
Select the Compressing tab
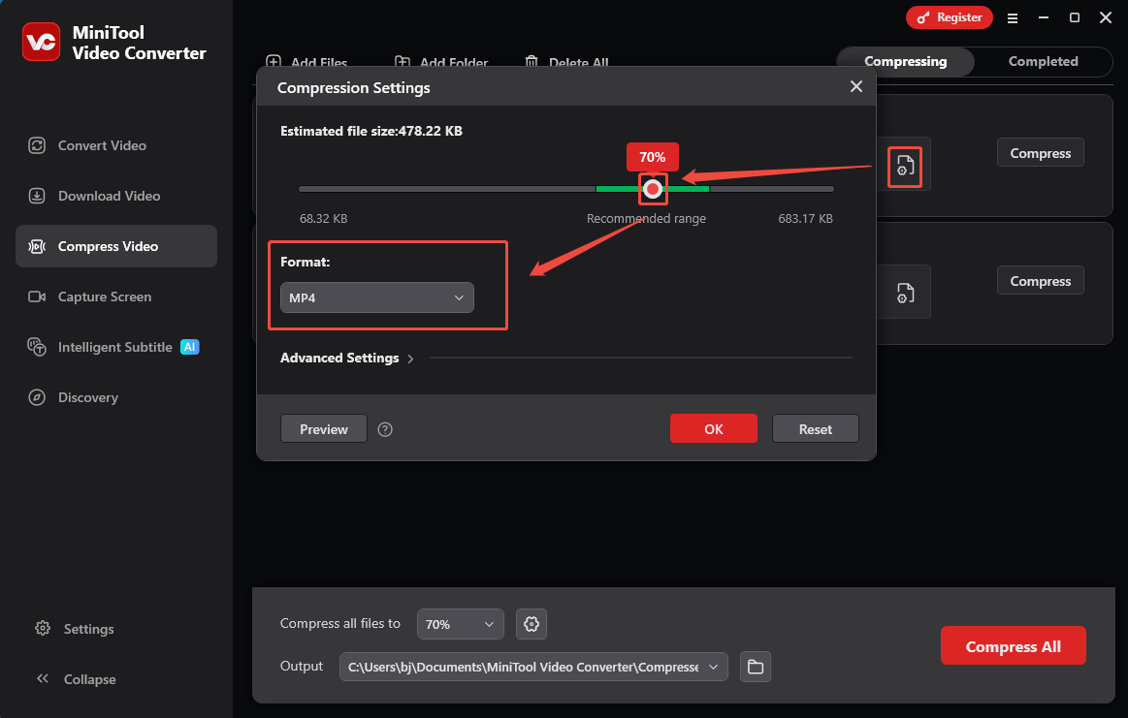(x=904, y=61)
